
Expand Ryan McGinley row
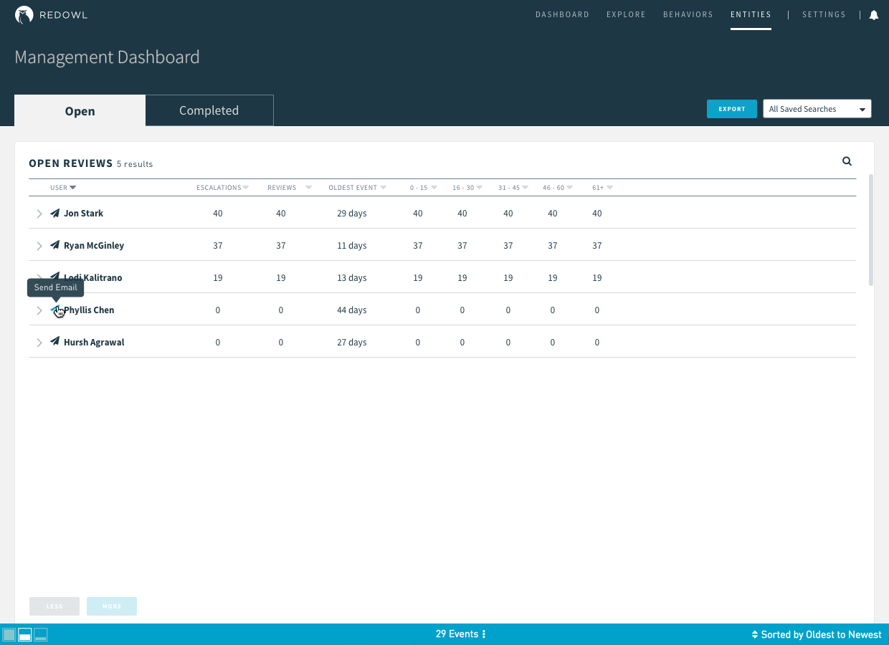pyautogui.click(x=39, y=246)
